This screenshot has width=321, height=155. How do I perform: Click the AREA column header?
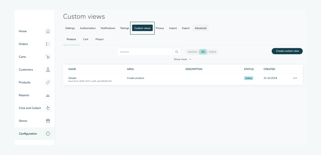(130, 69)
